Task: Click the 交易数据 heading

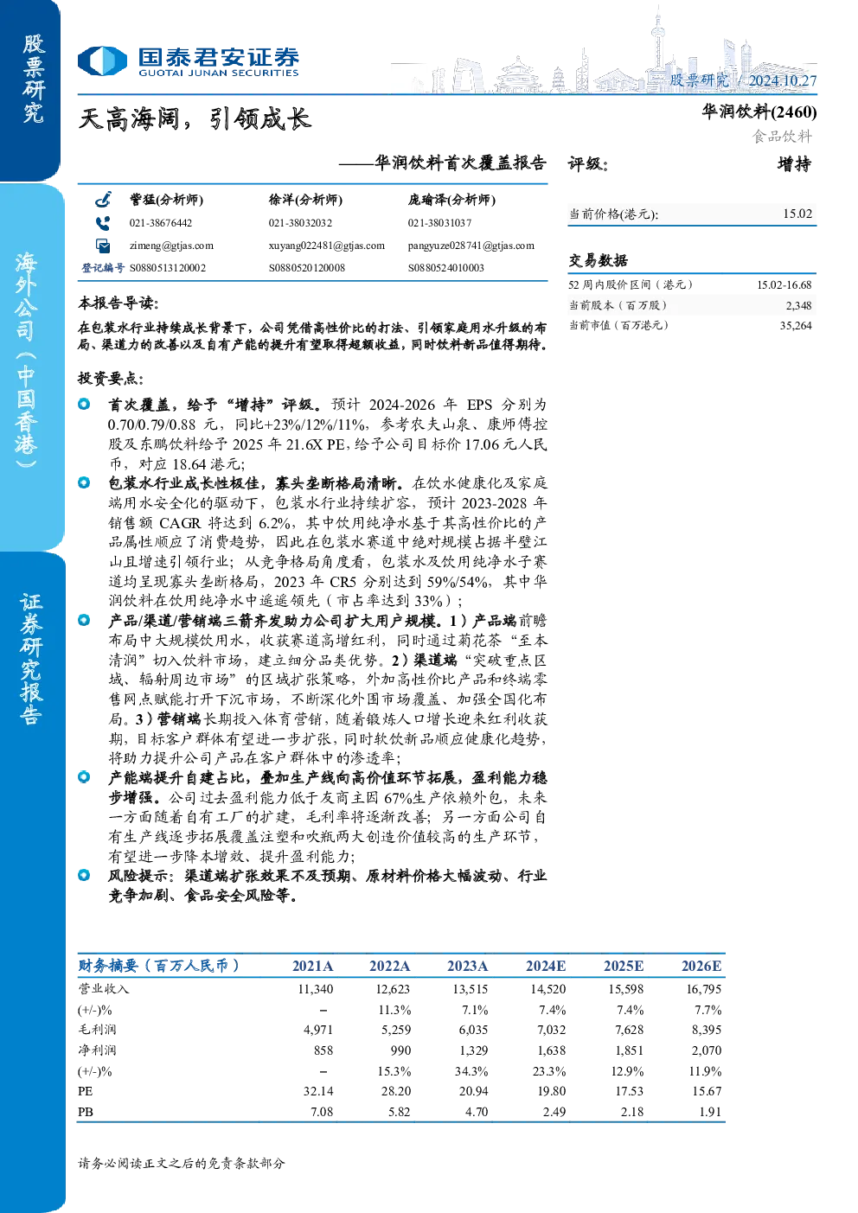Action: coord(598,260)
